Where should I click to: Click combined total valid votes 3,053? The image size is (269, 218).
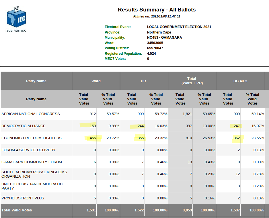[x=187, y=210]
